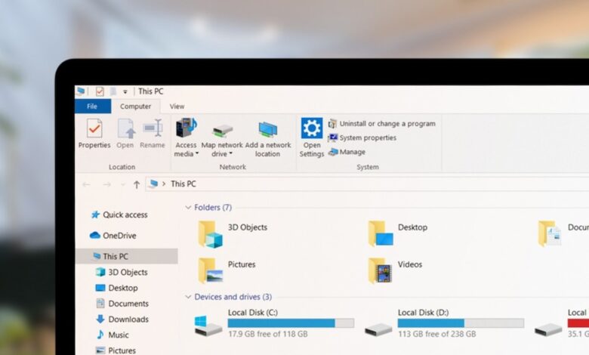Select the Pictures folder icon
Image resolution: width=589 pixels, height=355 pixels.
coord(211,270)
